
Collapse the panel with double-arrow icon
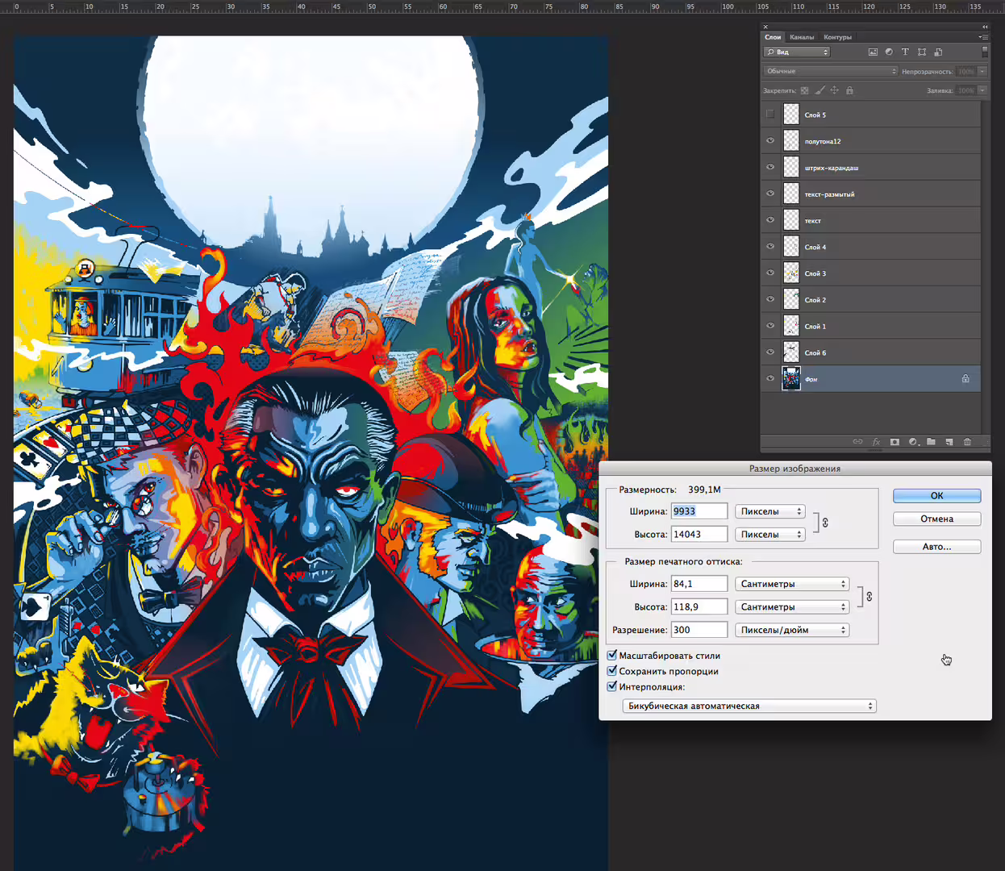tap(985, 27)
